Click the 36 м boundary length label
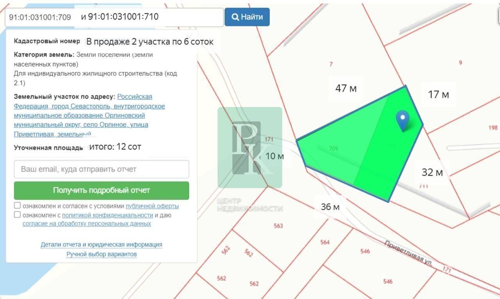This screenshot has width=500, height=299. click(330, 207)
